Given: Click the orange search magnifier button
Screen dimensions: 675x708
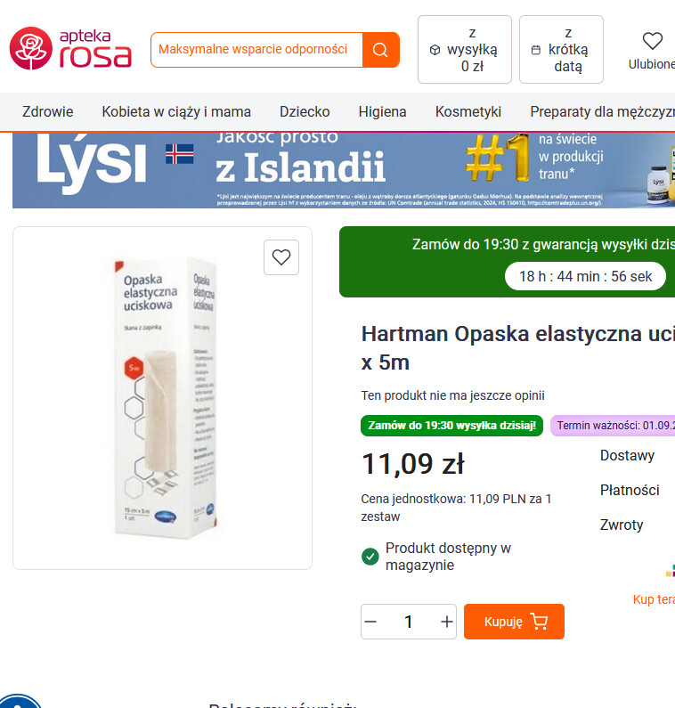Looking at the screenshot, I should (380, 50).
